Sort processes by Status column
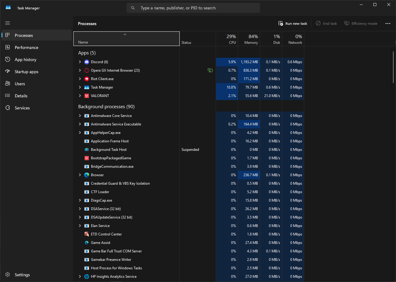 pos(198,39)
